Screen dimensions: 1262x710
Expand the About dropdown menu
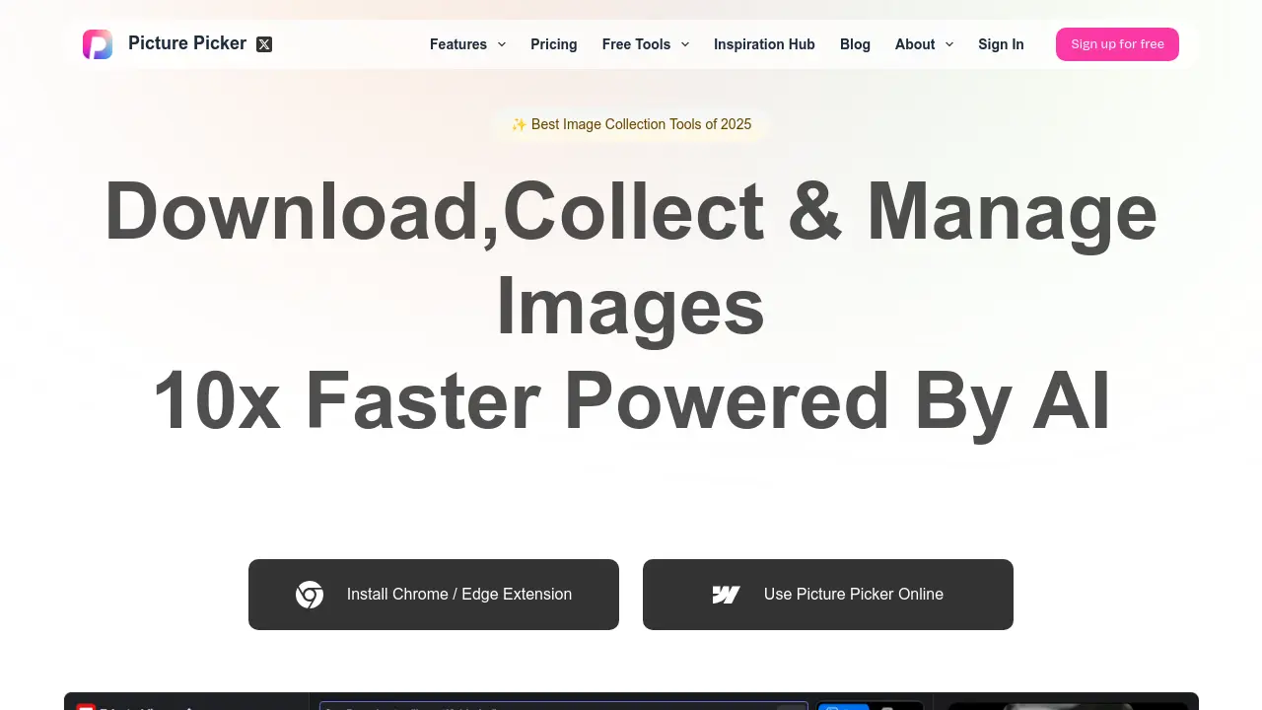point(924,44)
